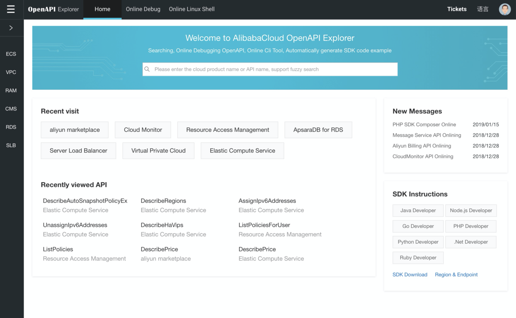The height and width of the screenshot is (318, 516).
Task: Open RAM product from sidebar
Action: [11, 90]
